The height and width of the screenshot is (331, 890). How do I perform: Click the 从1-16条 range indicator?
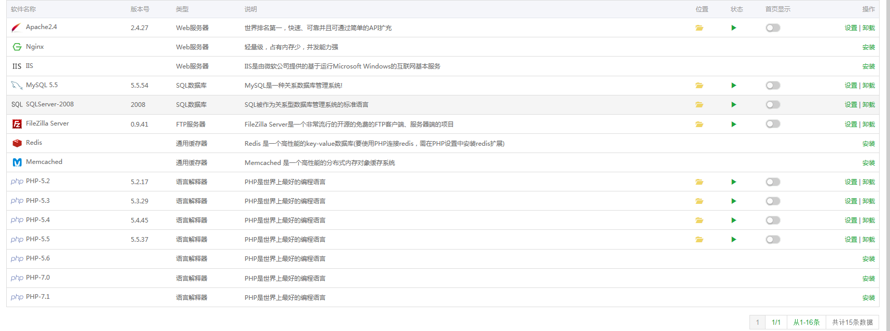tap(806, 322)
